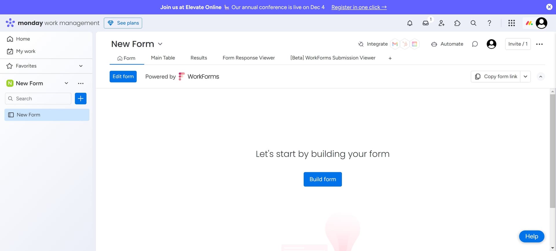Image resolution: width=556 pixels, height=251 pixels.
Task: Expand the Favorites section
Action: [x=81, y=66]
